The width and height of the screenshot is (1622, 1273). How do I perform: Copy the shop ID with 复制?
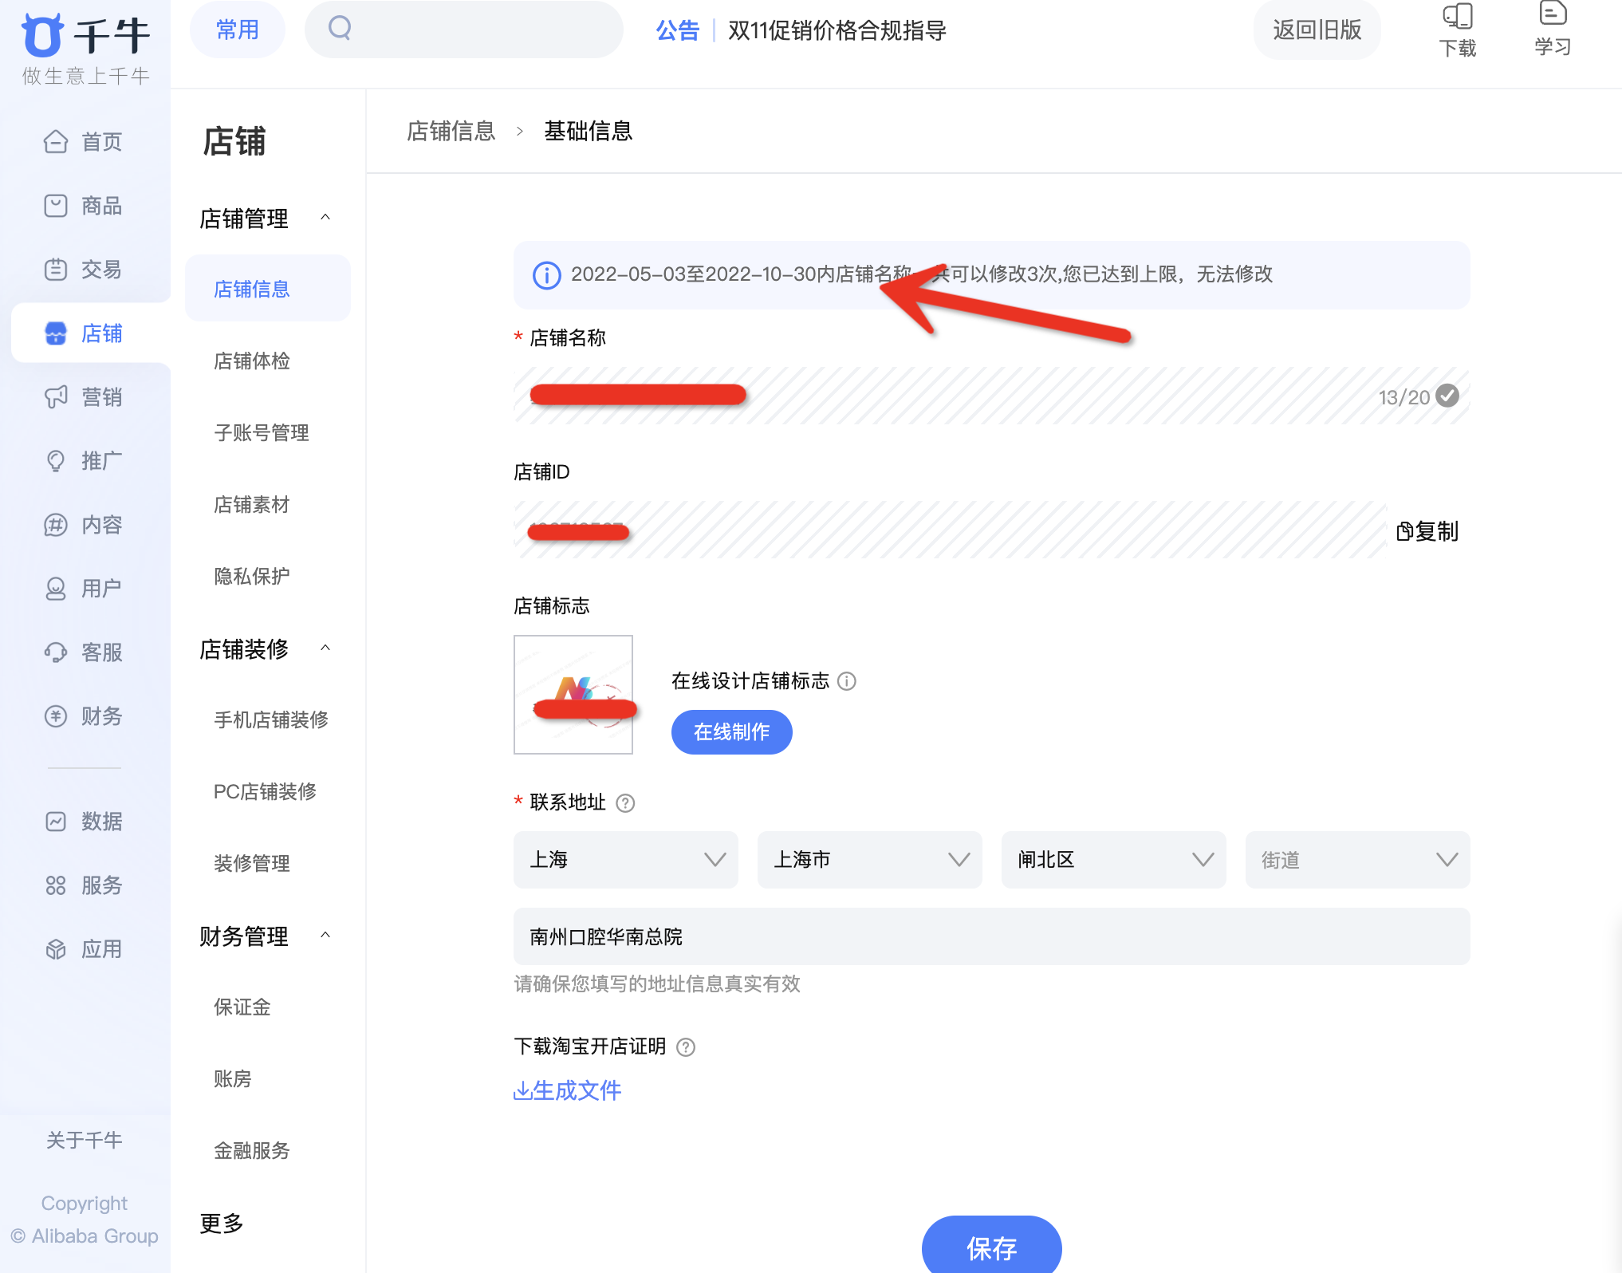click(x=1427, y=531)
